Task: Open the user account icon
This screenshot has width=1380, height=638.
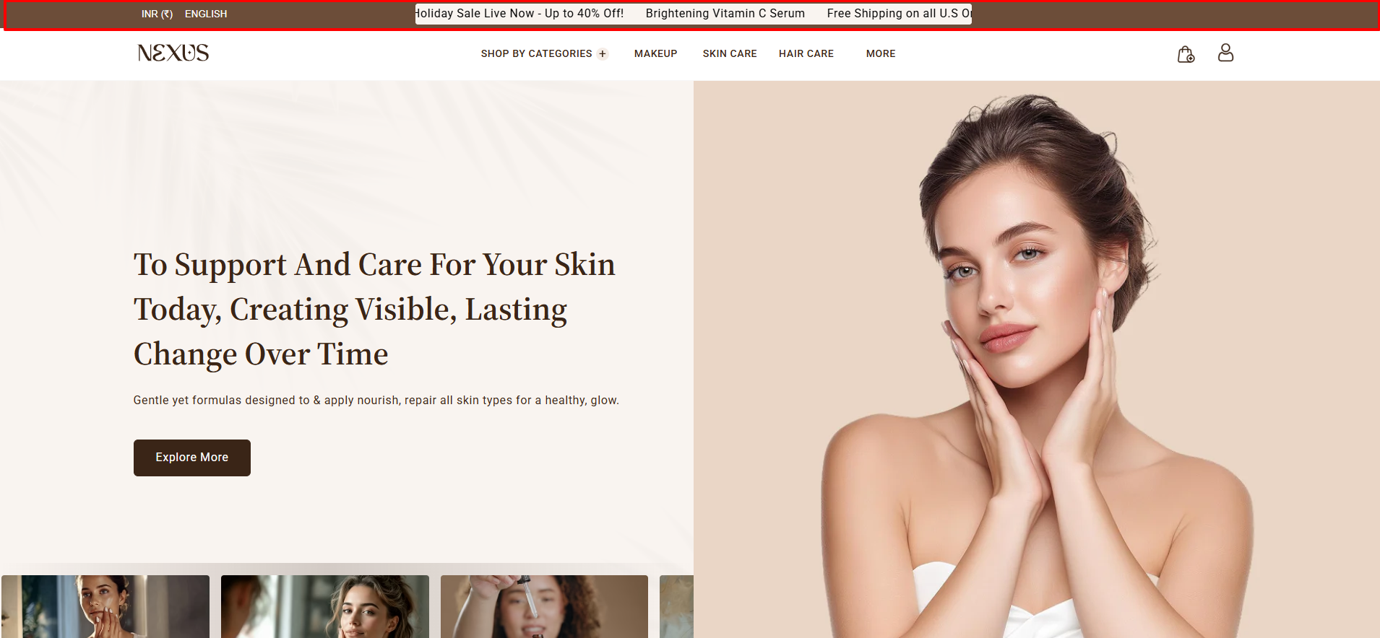Action: (1225, 53)
